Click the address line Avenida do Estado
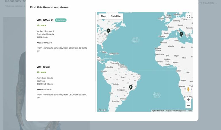 45,78
